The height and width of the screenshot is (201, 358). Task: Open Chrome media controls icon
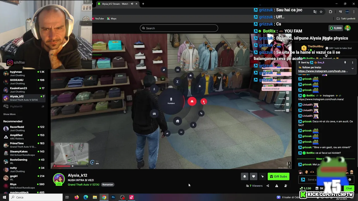(340, 12)
